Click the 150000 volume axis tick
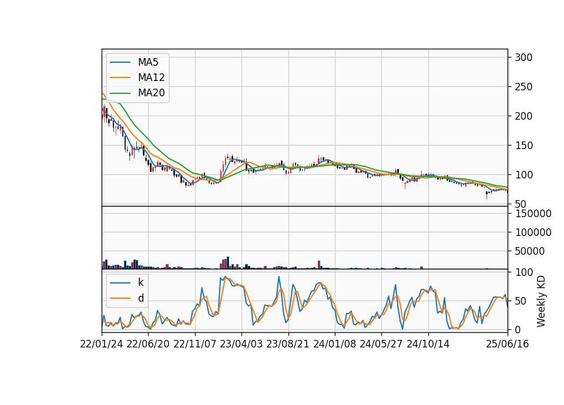This screenshot has width=564, height=405. click(x=533, y=214)
